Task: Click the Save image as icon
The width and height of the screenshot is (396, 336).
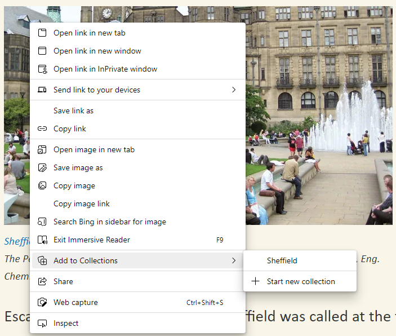Action: point(42,167)
